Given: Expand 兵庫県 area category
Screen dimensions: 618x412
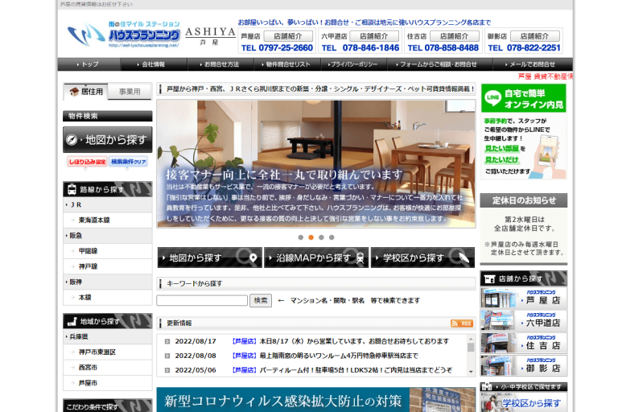Looking at the screenshot, I should click(x=107, y=336).
